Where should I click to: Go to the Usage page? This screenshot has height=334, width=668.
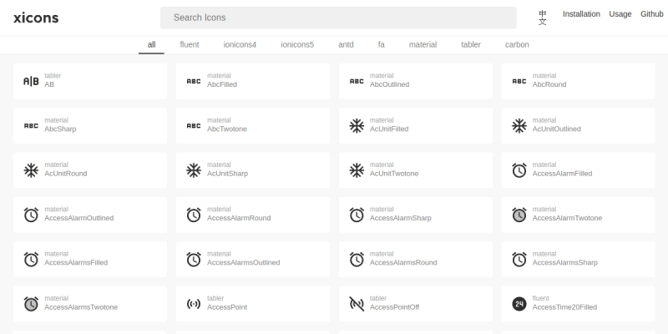[620, 14]
